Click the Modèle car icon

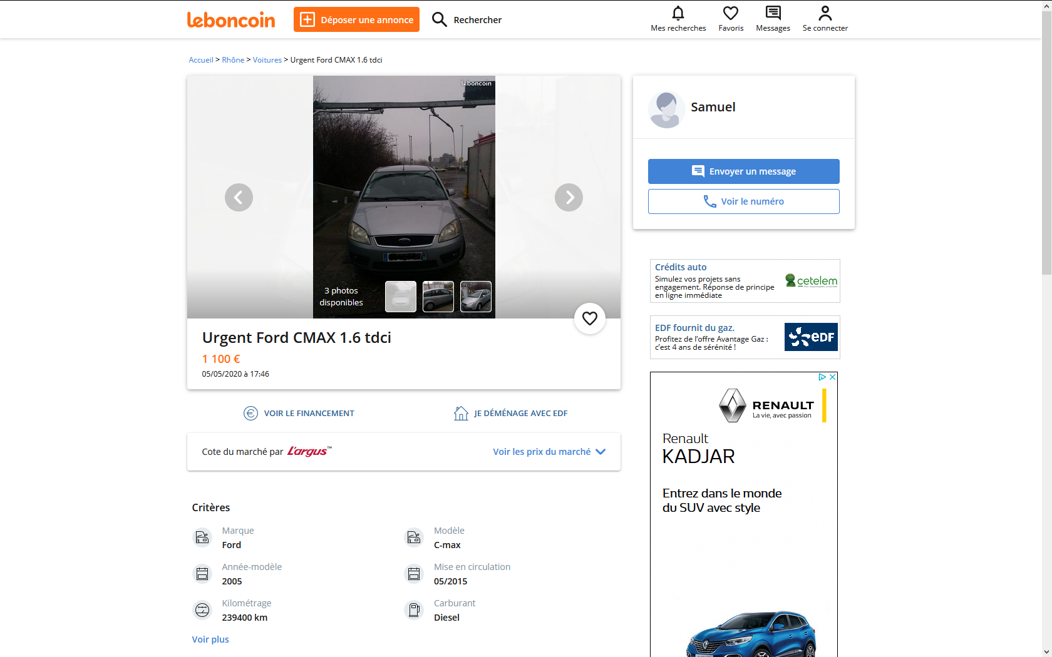[x=414, y=537]
